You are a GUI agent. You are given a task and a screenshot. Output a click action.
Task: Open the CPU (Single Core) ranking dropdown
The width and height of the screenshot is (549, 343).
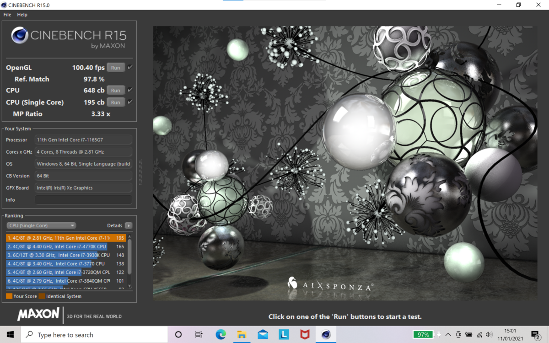(x=41, y=225)
